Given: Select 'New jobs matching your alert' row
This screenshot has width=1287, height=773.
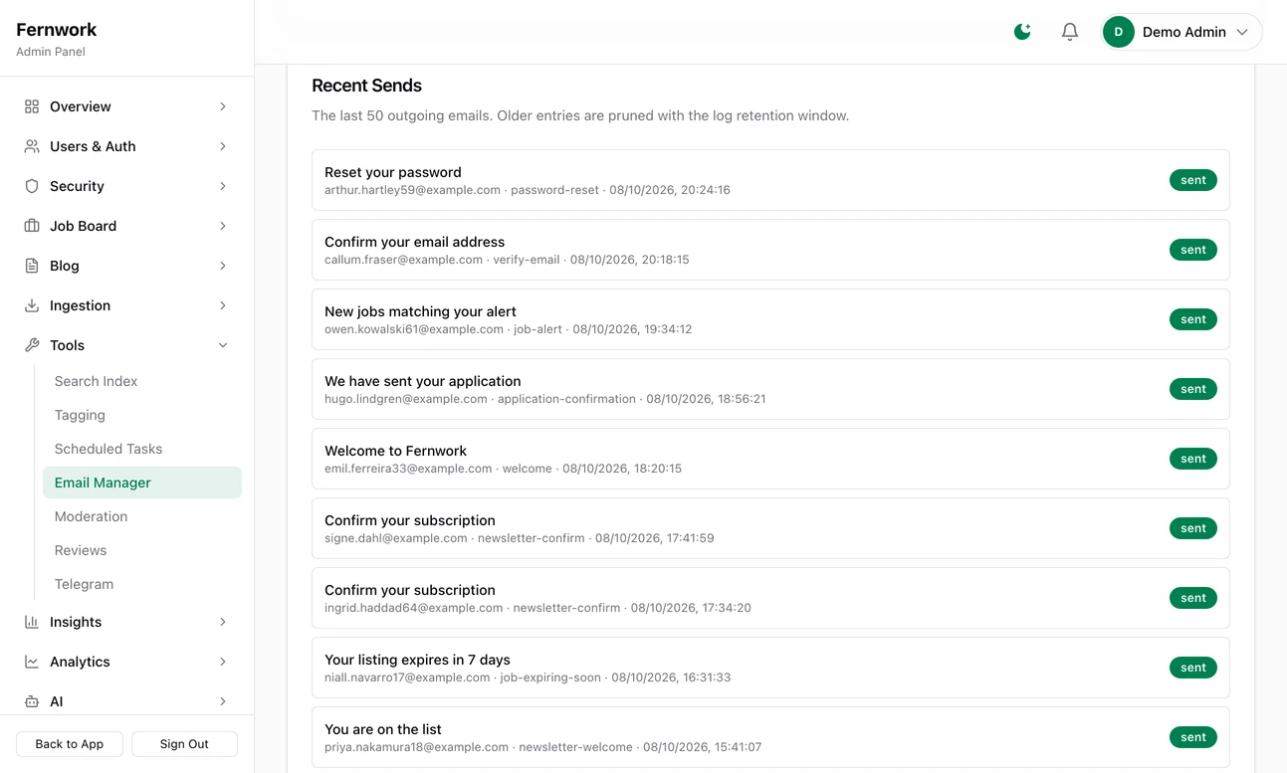Looking at the screenshot, I should (770, 319).
